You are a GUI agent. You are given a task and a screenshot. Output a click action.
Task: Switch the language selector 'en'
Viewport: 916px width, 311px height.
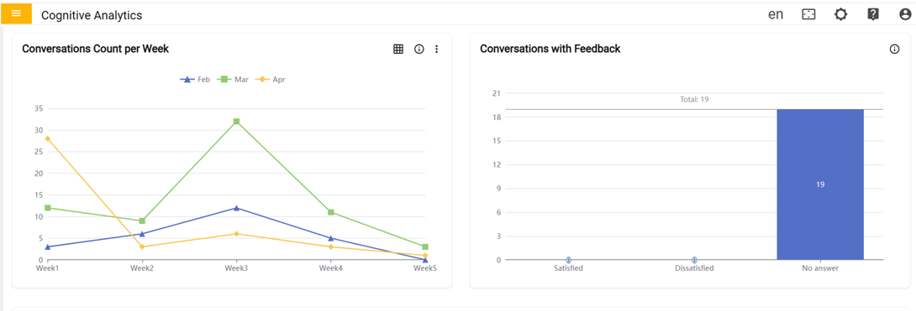775,15
